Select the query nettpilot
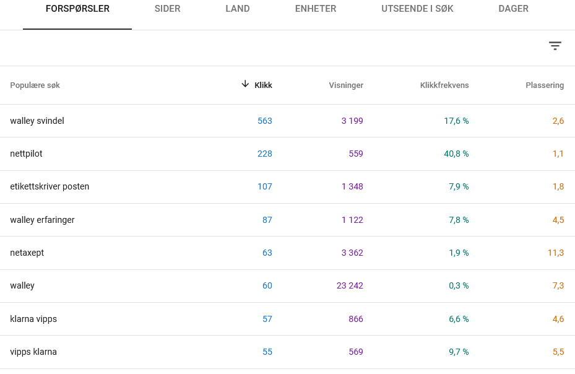The height and width of the screenshot is (374, 575). [26, 154]
